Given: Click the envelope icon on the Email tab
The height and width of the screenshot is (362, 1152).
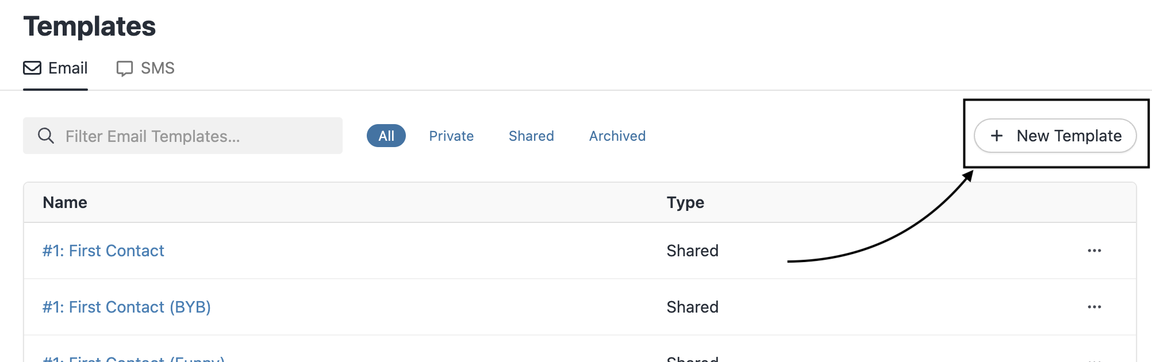Looking at the screenshot, I should tap(32, 68).
